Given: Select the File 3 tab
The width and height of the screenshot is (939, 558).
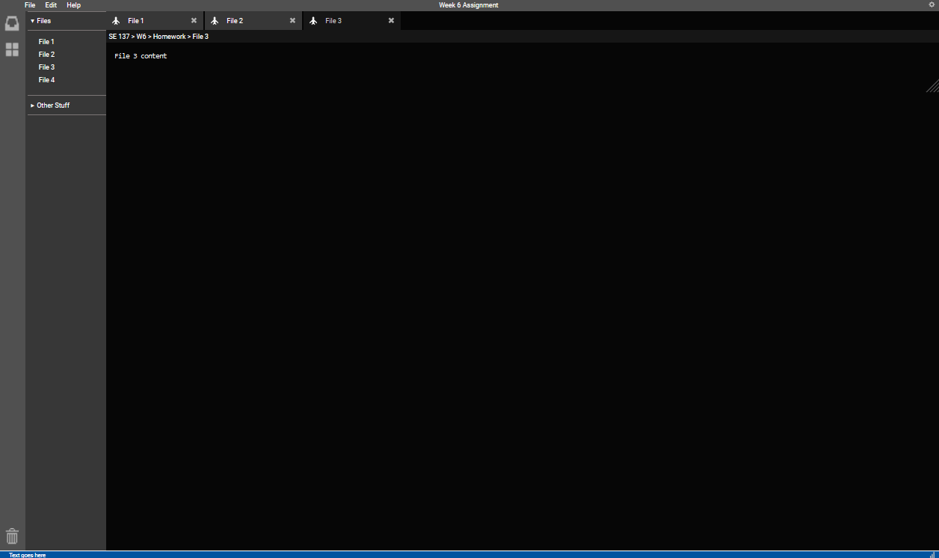Looking at the screenshot, I should tap(352, 21).
